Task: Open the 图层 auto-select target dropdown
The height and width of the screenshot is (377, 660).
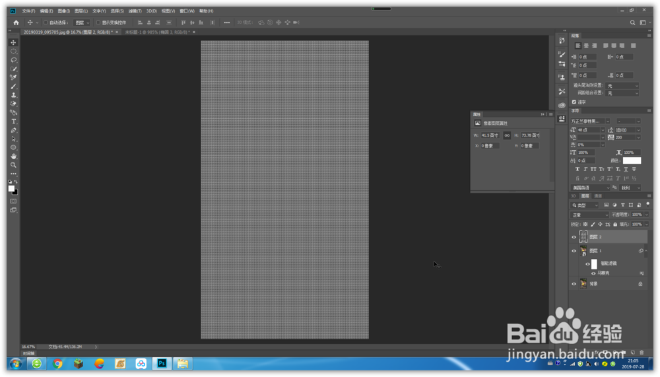Action: point(82,22)
